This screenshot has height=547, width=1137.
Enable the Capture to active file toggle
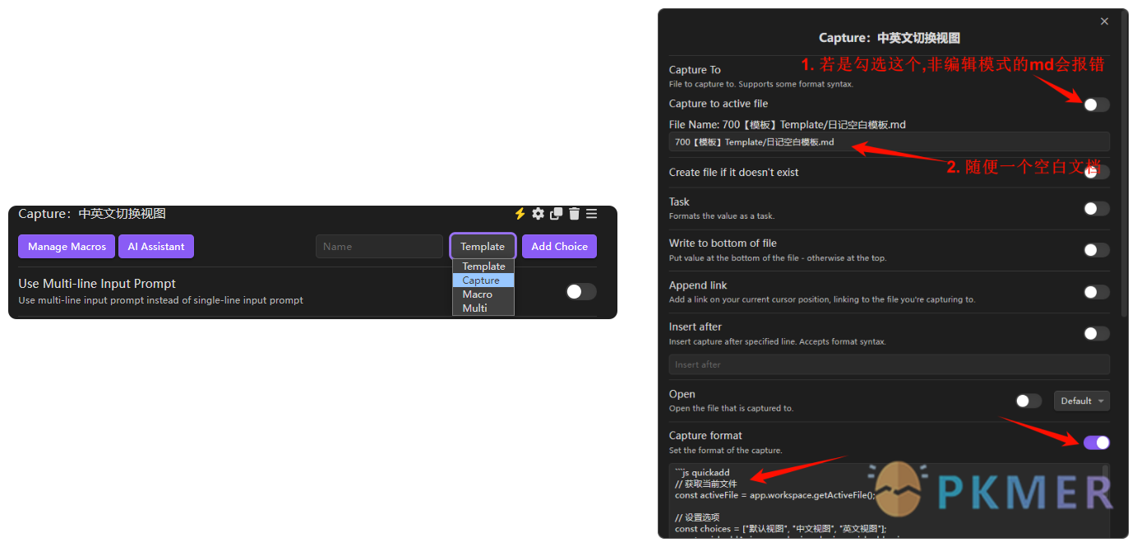point(1097,104)
